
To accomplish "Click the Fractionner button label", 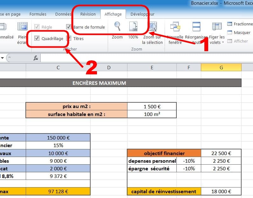I will pos(243,24).
